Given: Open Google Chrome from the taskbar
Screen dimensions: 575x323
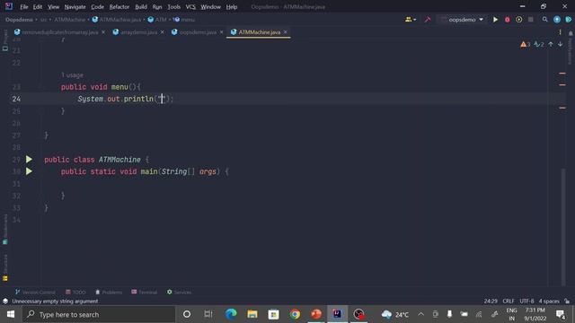Looking at the screenshot, I should point(295,314).
